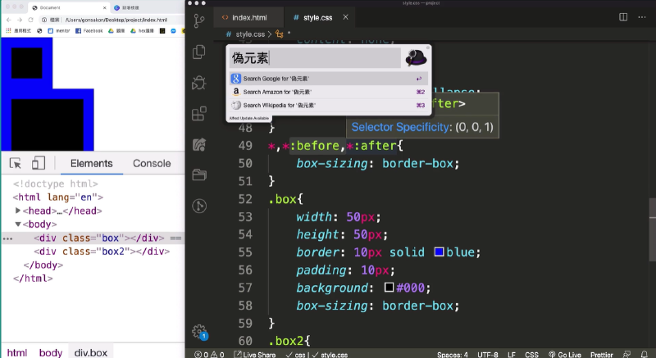This screenshot has height=358, width=656.
Task: Toggle the device toolbar in DevTools
Action: click(38, 163)
